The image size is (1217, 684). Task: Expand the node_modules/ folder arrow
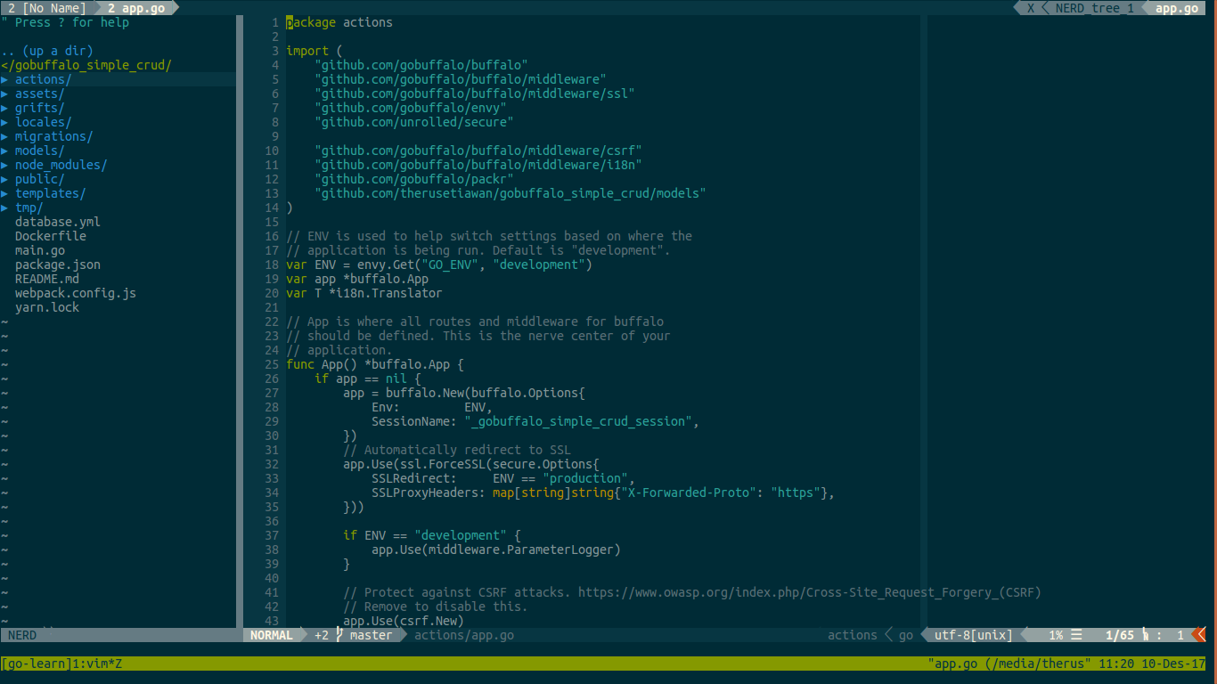(4, 165)
